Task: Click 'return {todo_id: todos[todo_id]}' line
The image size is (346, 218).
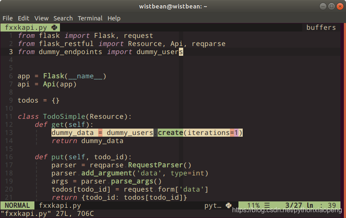Action: (x=119, y=198)
